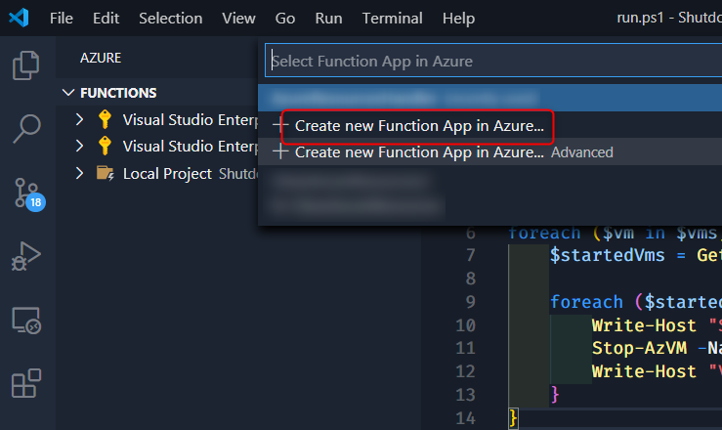The image size is (722, 430).
Task: Click the Local Project folder icon
Action: coord(105,173)
